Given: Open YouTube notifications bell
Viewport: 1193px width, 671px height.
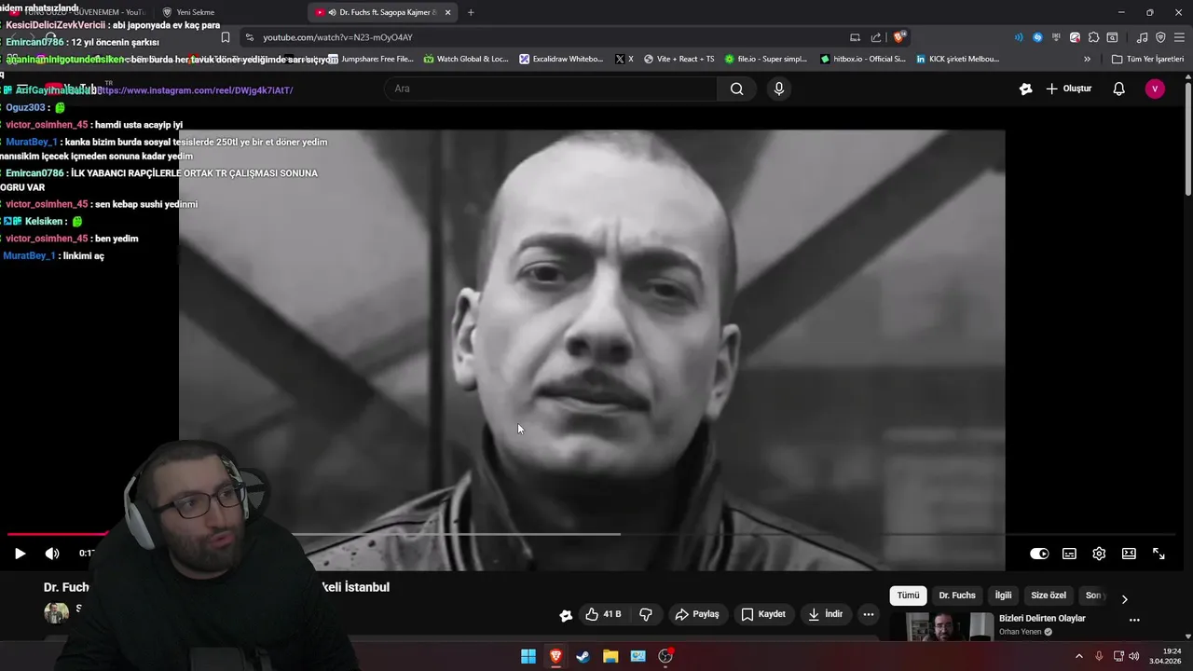Looking at the screenshot, I should click(1119, 89).
